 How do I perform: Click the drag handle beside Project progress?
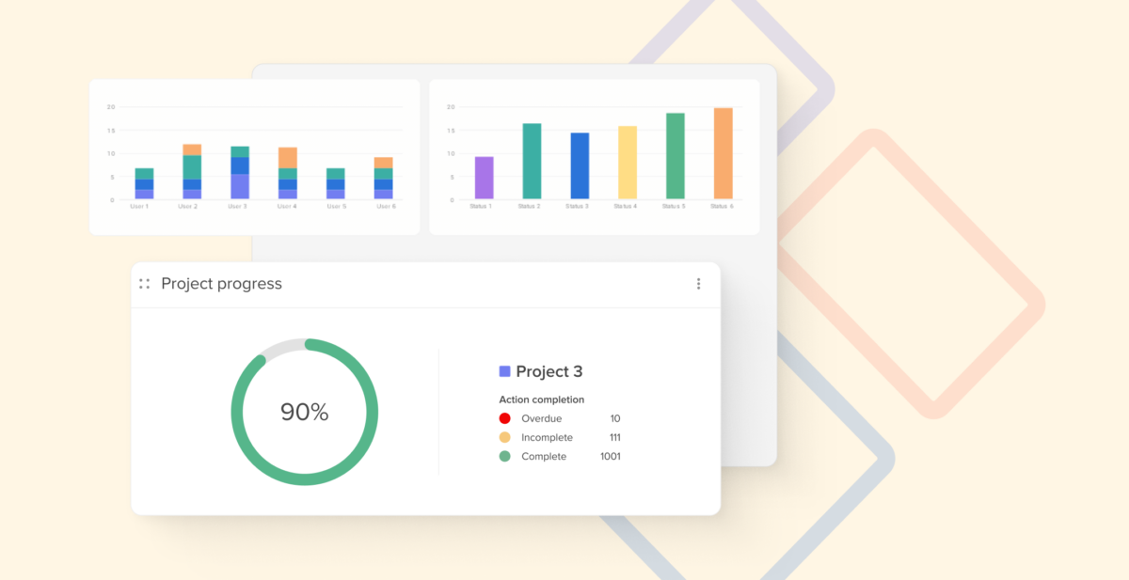pyautogui.click(x=144, y=283)
